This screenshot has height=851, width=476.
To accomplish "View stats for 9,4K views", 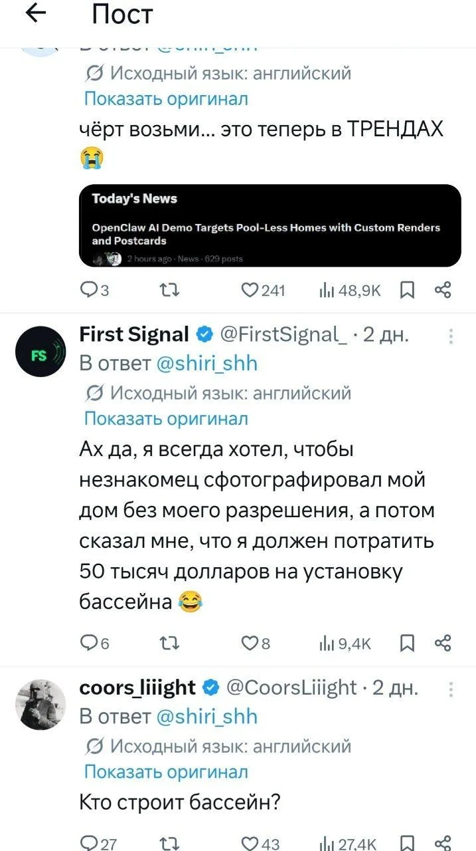I will (345, 643).
